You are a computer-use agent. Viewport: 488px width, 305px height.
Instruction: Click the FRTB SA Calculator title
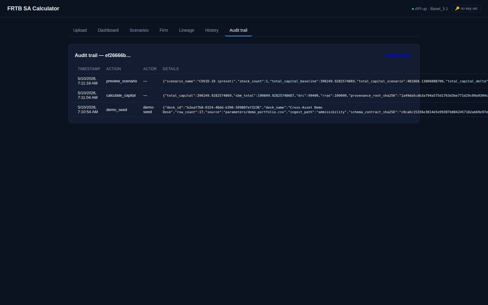click(x=33, y=9)
